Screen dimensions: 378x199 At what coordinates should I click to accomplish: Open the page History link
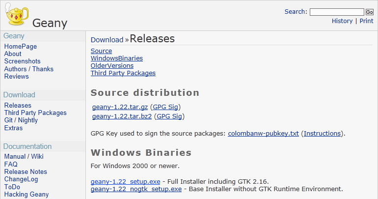pyautogui.click(x=342, y=21)
